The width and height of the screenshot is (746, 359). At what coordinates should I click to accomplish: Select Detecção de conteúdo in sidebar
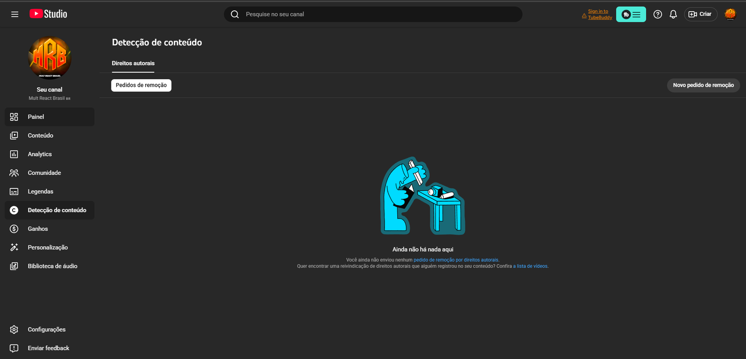coord(49,210)
